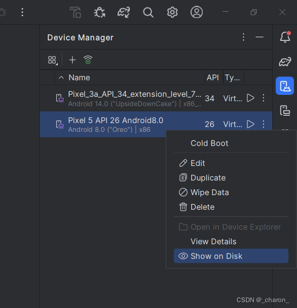Open the account profile icon
Image resolution: width=297 pixels, height=308 pixels.
(196, 12)
